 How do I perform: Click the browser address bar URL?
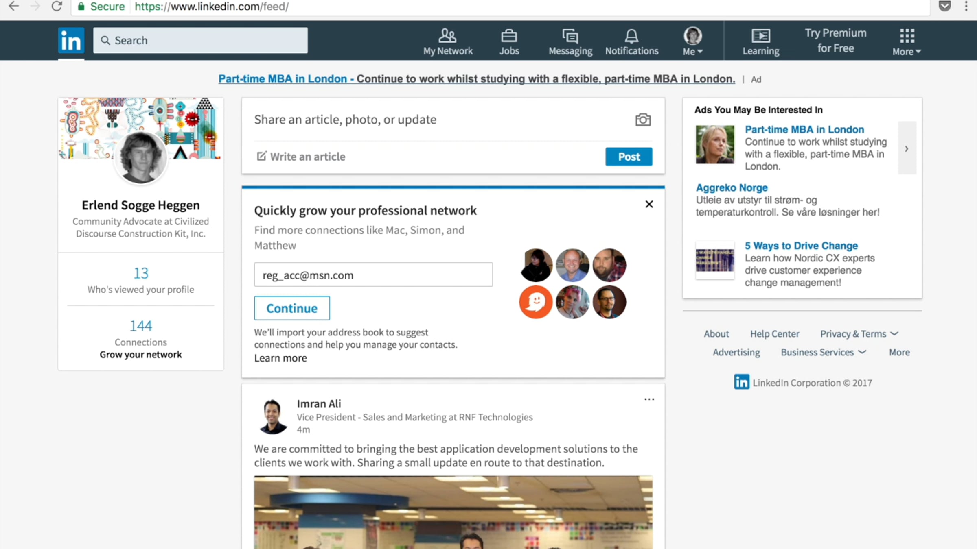tap(212, 7)
